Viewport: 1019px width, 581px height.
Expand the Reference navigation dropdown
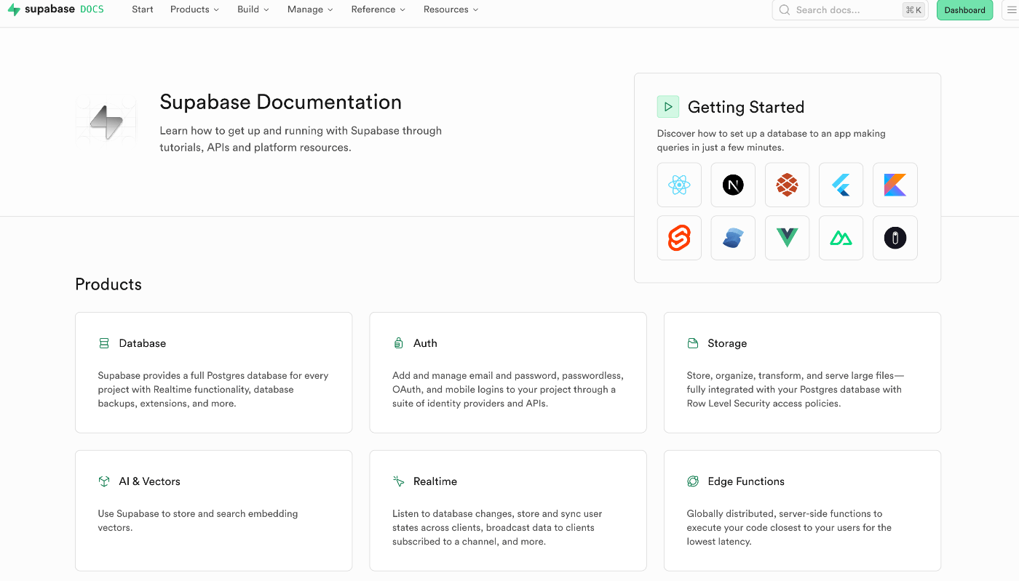click(x=378, y=9)
